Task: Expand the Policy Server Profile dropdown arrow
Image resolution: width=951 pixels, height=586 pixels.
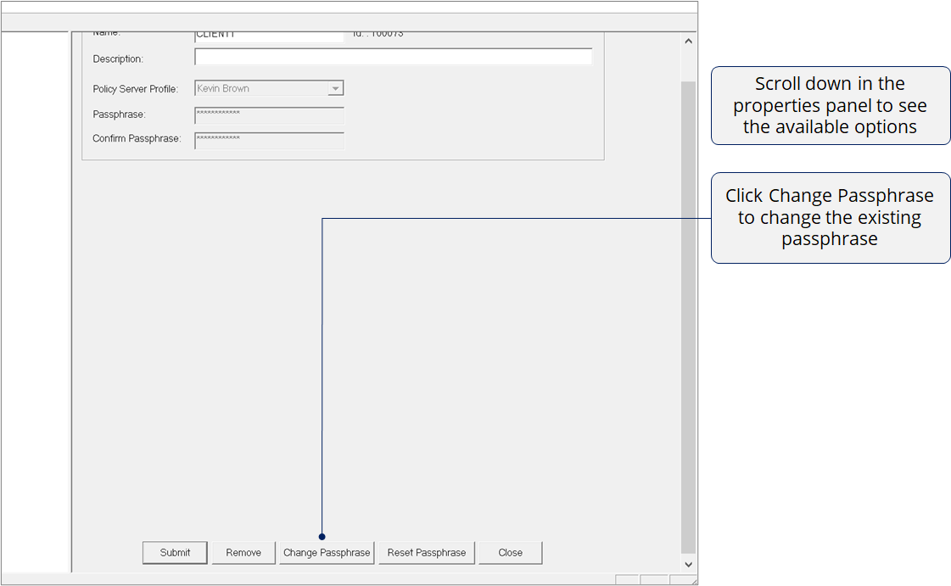Action: (x=335, y=89)
